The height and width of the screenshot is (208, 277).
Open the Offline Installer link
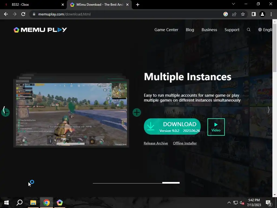[184, 143]
